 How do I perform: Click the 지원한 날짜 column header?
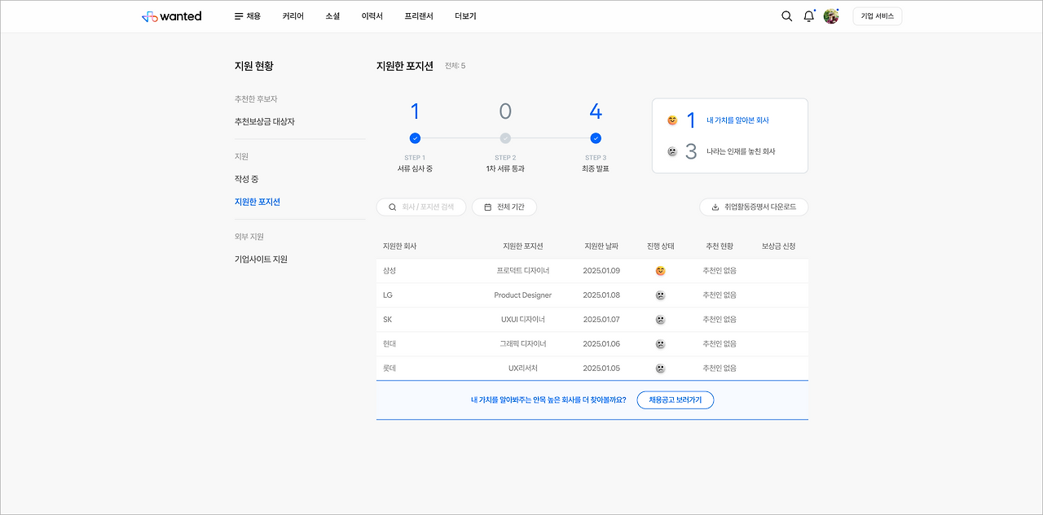601,247
